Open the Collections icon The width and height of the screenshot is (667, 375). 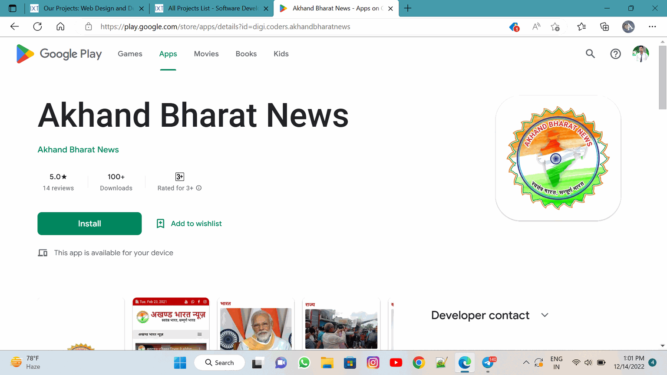[x=604, y=26]
